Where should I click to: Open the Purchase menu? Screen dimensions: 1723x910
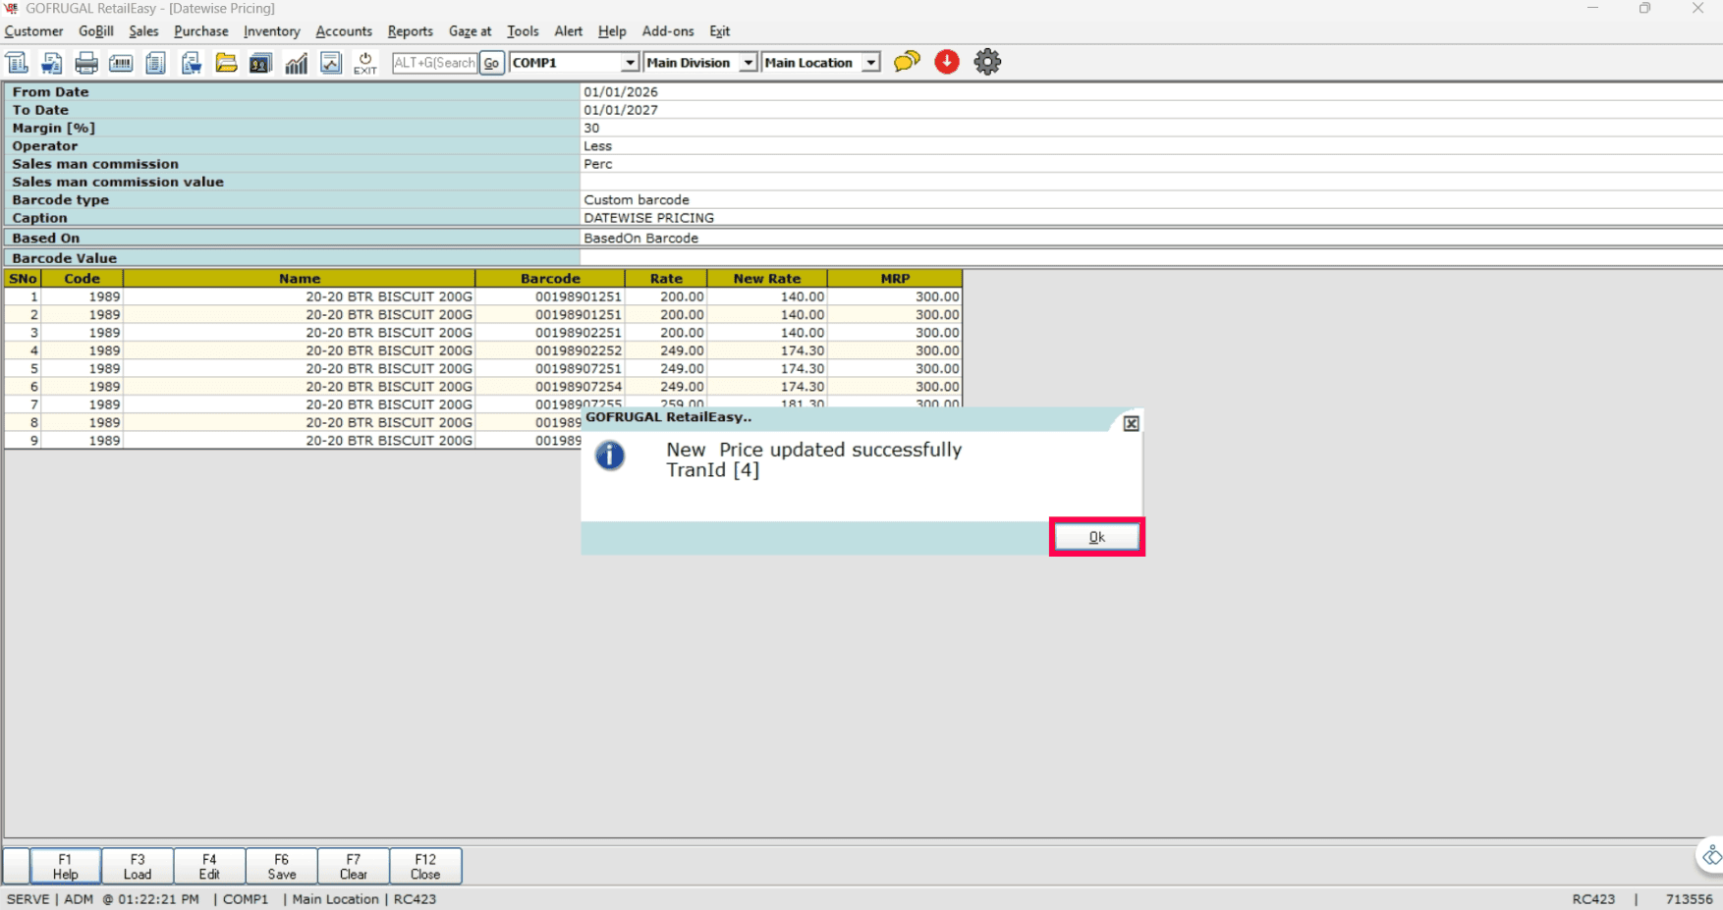point(201,31)
